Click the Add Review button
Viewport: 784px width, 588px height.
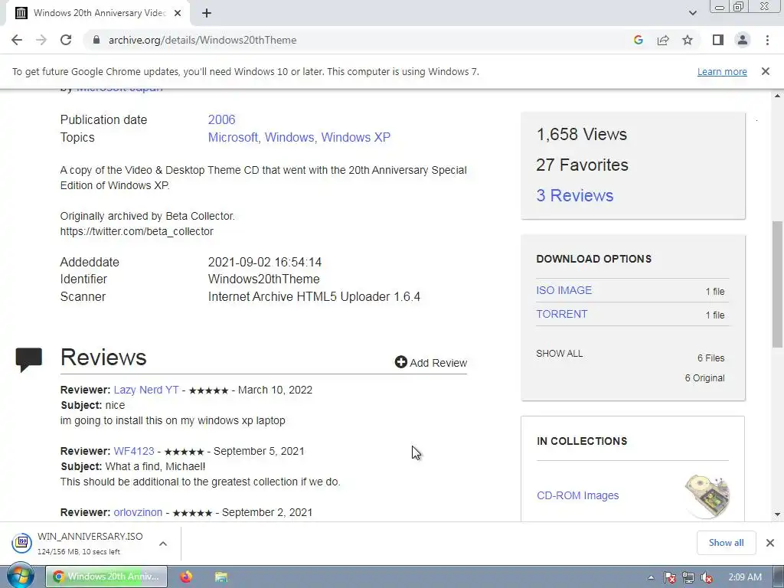pos(430,362)
